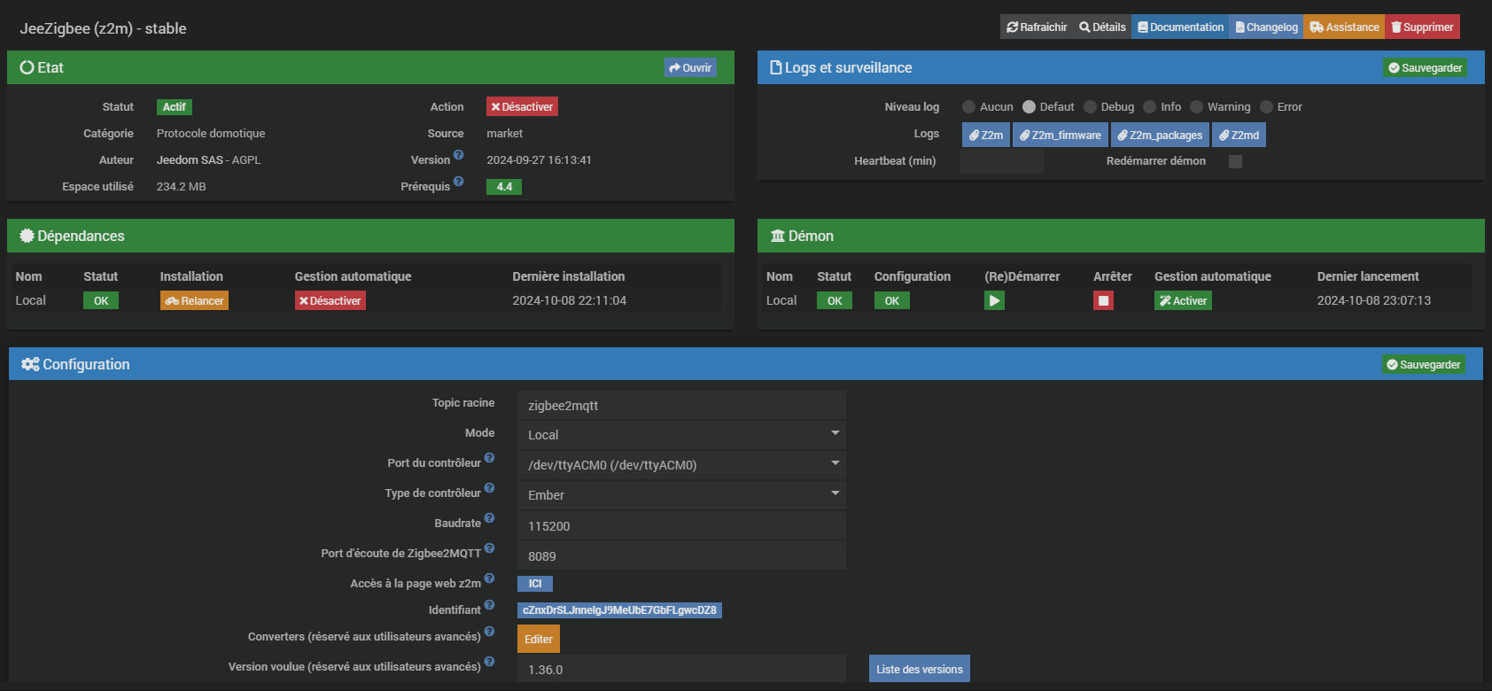1492x691 pixels.
Task: Open the Type de contrôleur dropdown
Action: 681,495
